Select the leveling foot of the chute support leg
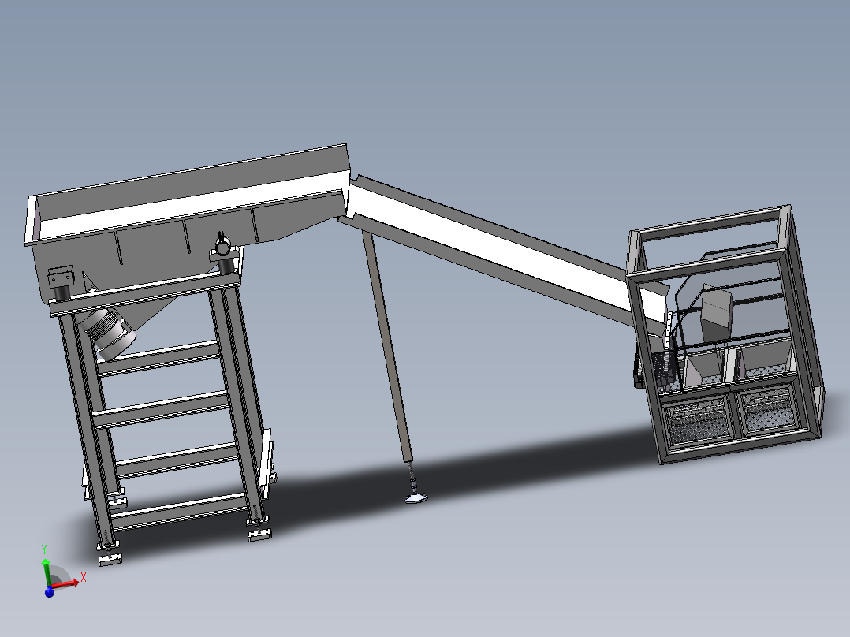850x637 pixels. point(416,497)
